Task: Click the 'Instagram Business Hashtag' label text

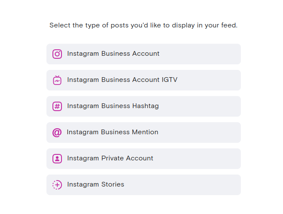Action: tap(113, 106)
